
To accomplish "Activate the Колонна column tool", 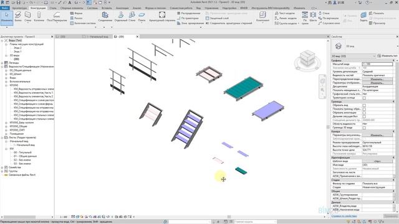I will [x=39, y=17].
